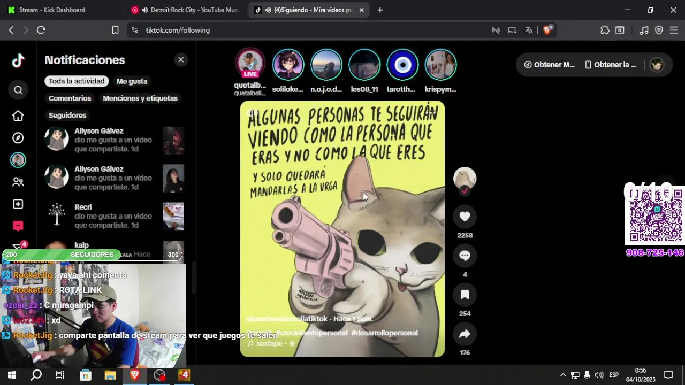This screenshot has height=385, width=685.
Task: Select Toda la actividad filter
Action: pos(77,81)
